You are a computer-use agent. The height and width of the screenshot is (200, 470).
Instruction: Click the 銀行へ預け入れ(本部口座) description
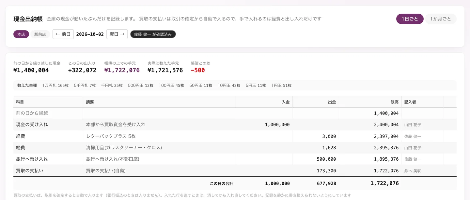pos(113,159)
